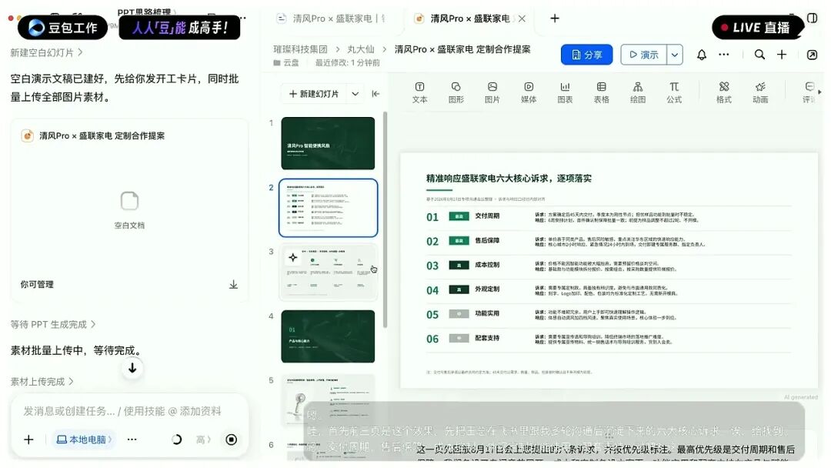
Task: Click 新建幻灯片 to add a slide
Action: tap(314, 94)
